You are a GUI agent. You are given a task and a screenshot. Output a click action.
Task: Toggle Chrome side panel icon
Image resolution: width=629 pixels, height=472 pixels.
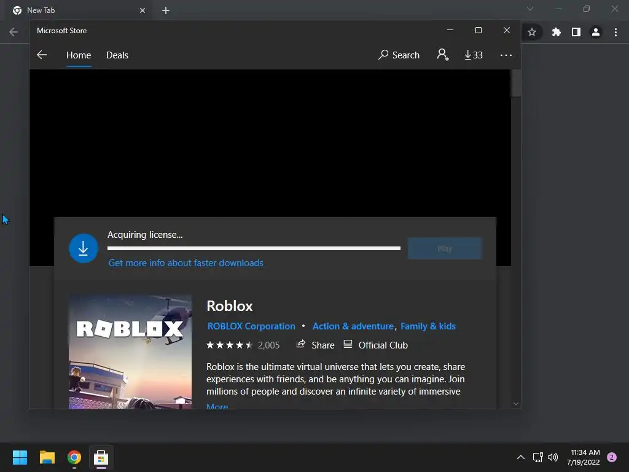pyautogui.click(x=576, y=32)
